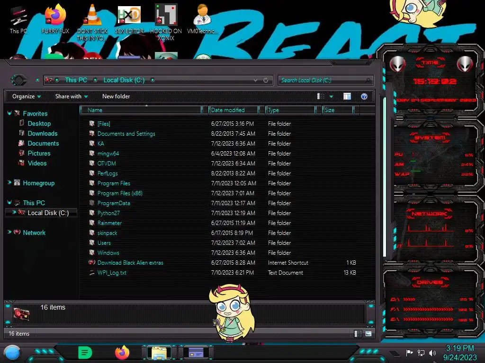Open the This PC desktop icon
Screen dimensions: 485x363
18,20
